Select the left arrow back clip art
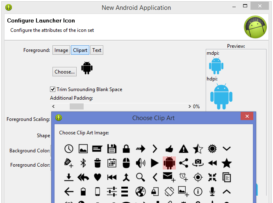 click(69, 192)
